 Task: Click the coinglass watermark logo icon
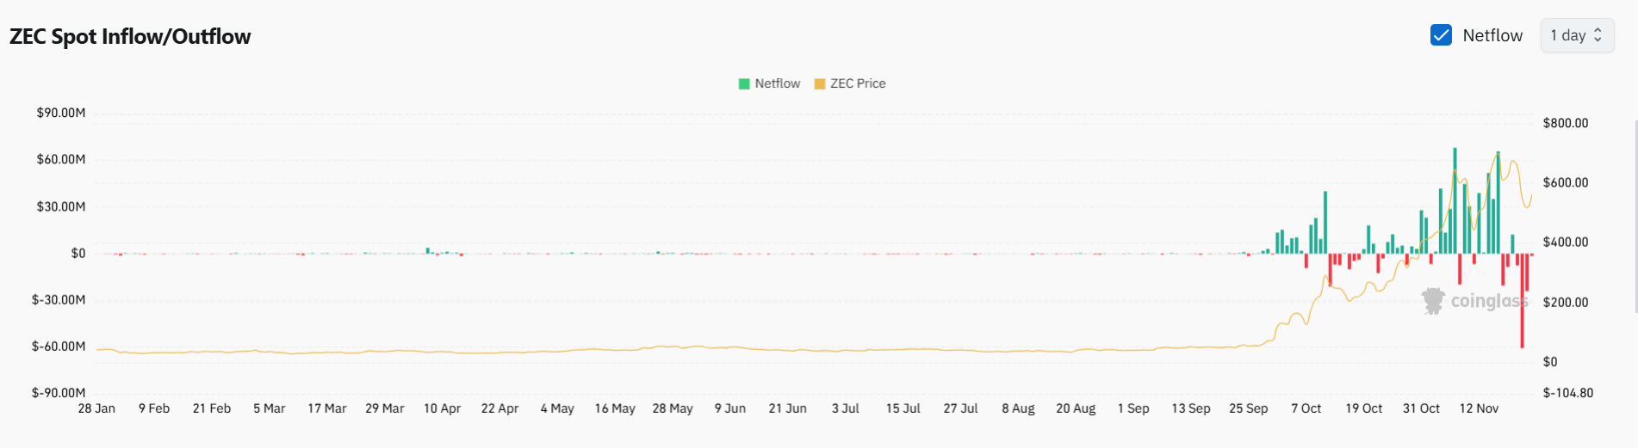(1433, 301)
